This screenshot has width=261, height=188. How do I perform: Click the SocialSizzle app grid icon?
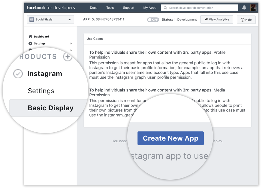point(31,19)
